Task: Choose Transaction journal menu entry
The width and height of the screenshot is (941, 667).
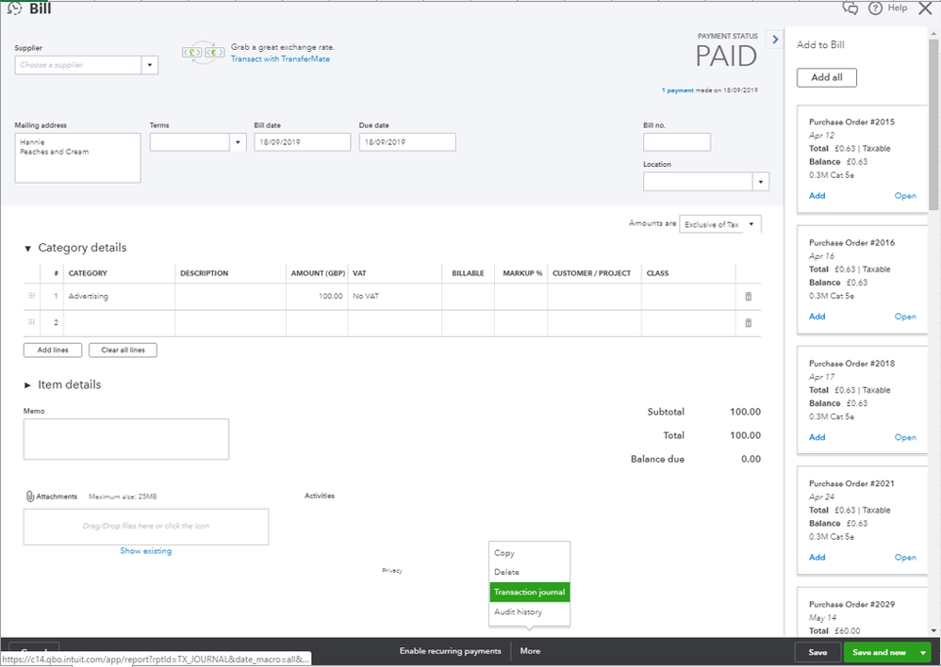Action: (529, 592)
